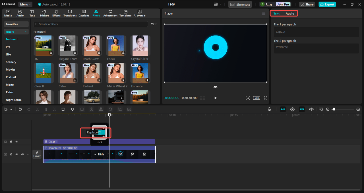
Task: Enter fullscreen player view
Action: coord(266,98)
